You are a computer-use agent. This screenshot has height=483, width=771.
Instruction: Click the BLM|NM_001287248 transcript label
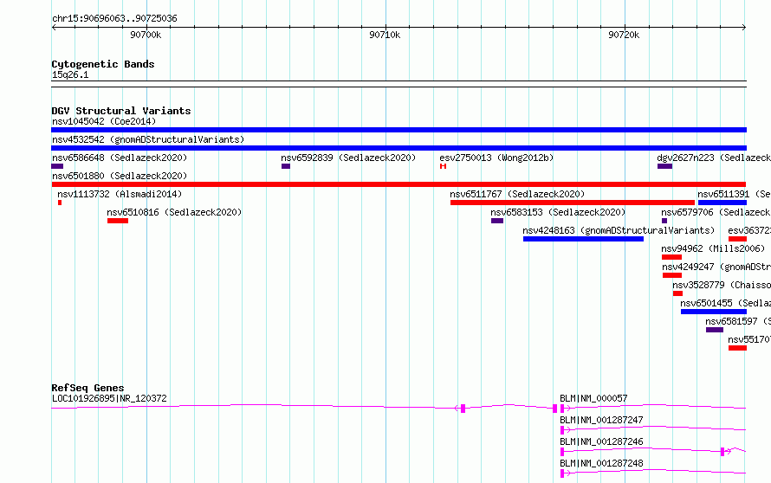coord(601,463)
